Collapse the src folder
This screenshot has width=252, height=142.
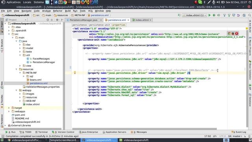9,34
